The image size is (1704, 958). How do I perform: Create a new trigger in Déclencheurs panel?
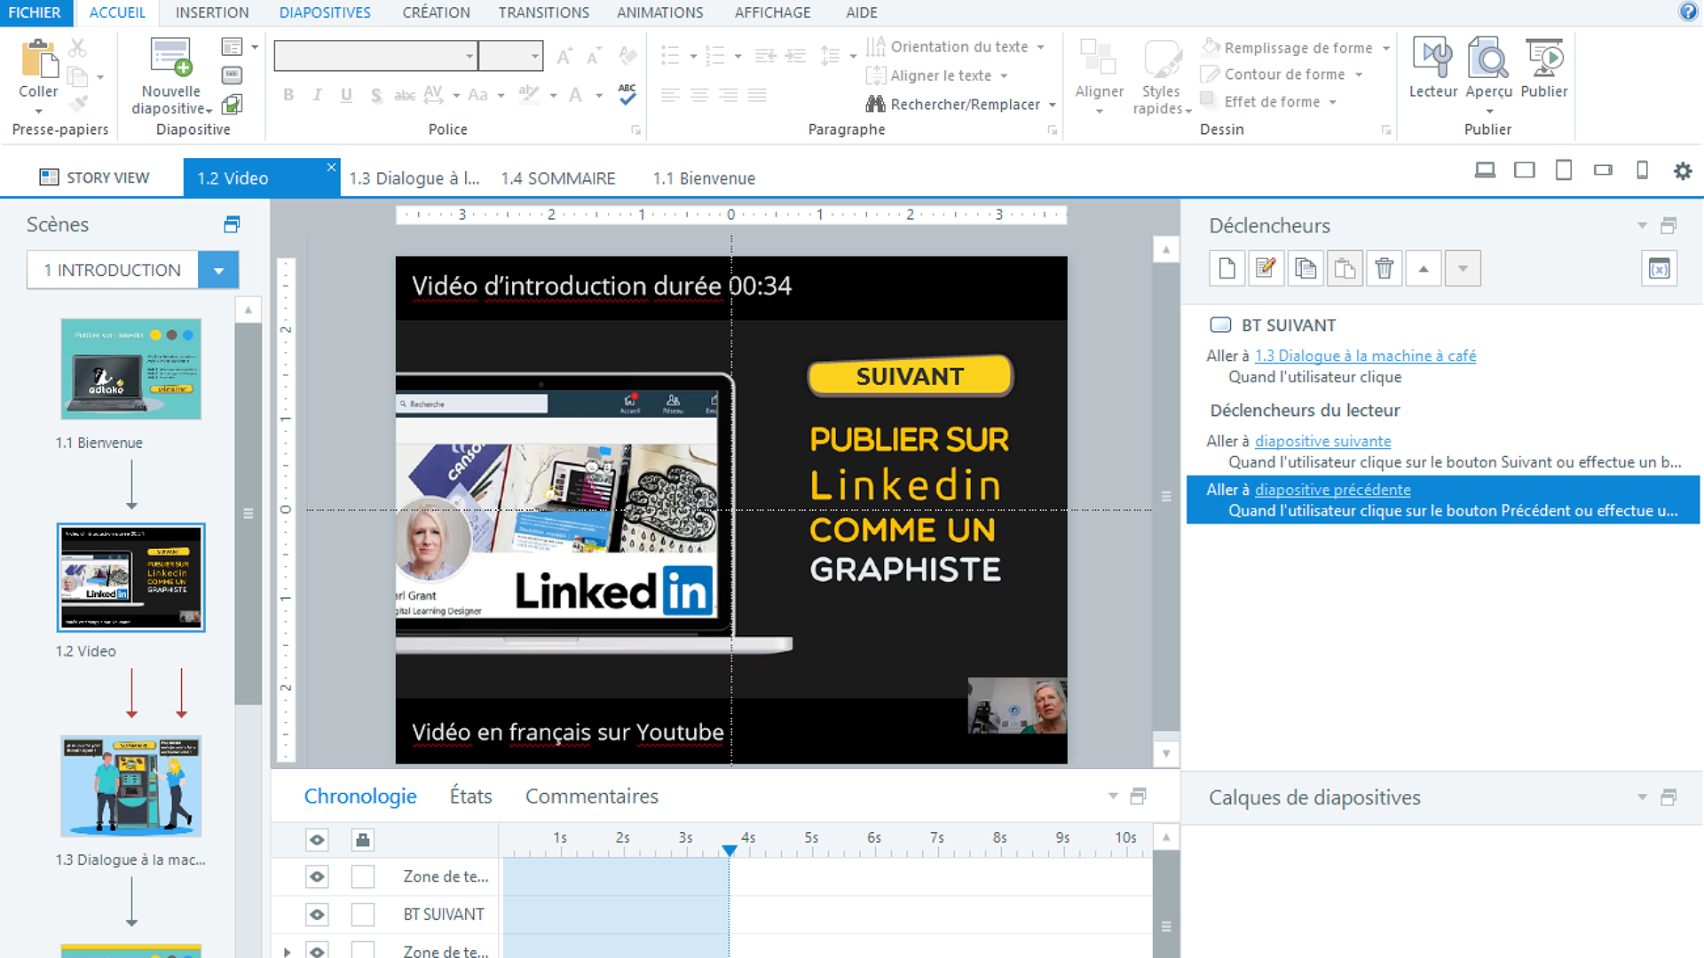(x=1227, y=269)
